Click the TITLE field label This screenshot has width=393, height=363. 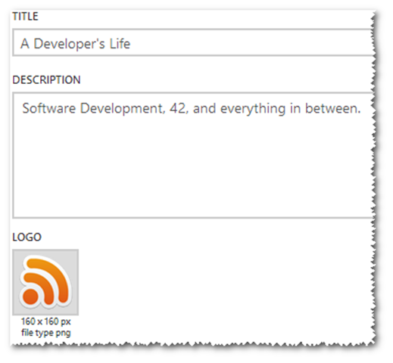pos(25,17)
